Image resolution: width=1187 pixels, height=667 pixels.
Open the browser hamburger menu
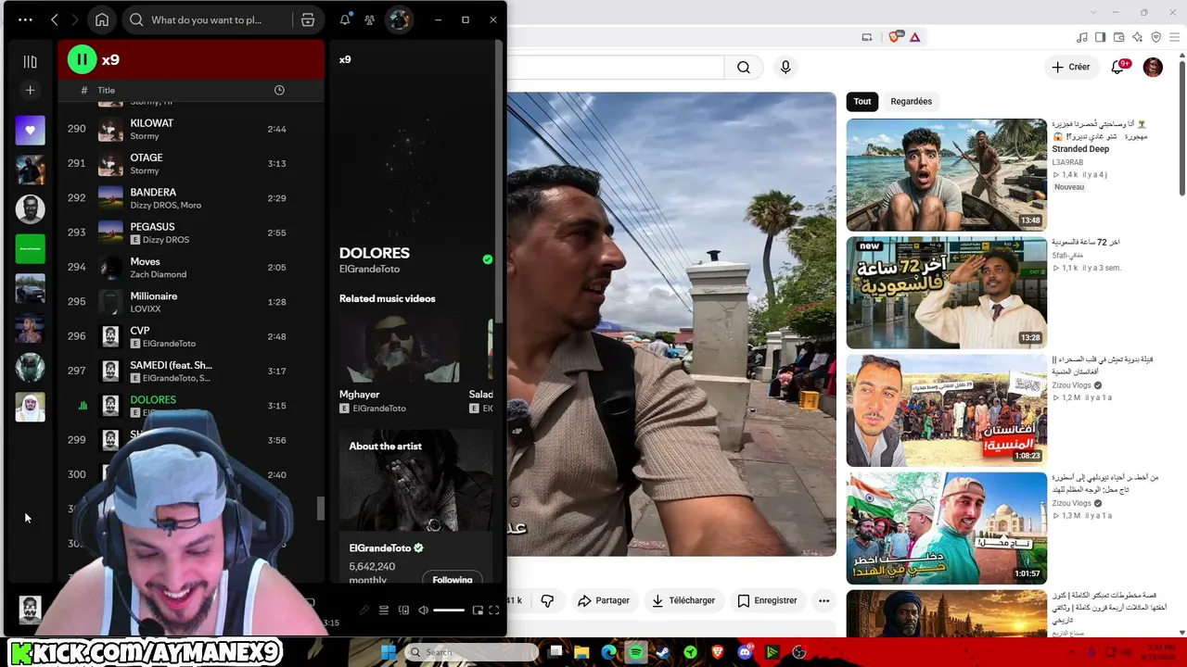(1175, 37)
